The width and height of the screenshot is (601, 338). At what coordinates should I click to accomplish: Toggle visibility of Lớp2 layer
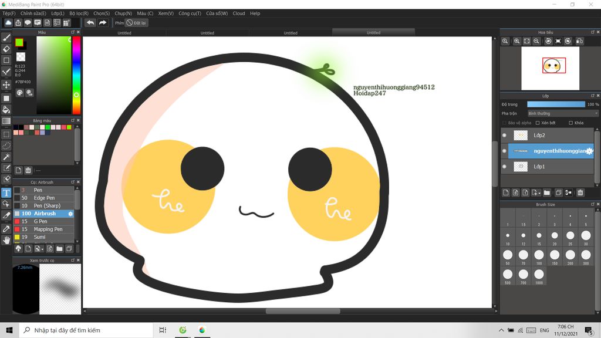(x=504, y=136)
